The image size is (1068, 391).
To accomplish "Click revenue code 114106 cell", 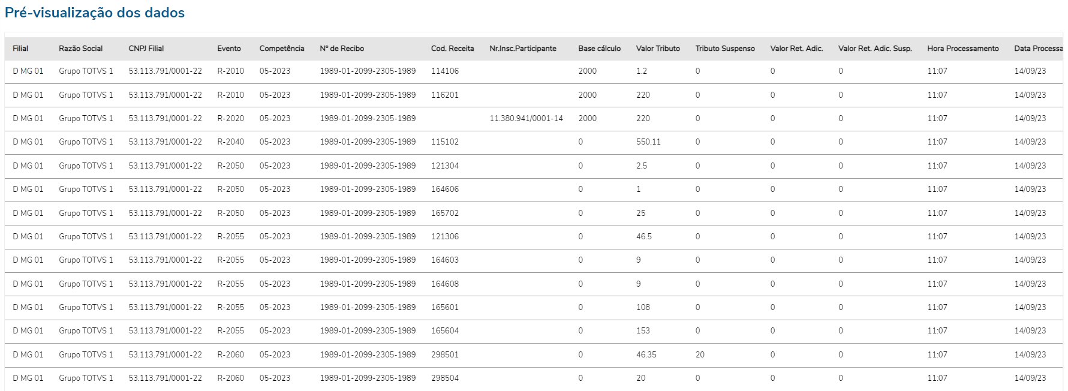I will click(444, 71).
